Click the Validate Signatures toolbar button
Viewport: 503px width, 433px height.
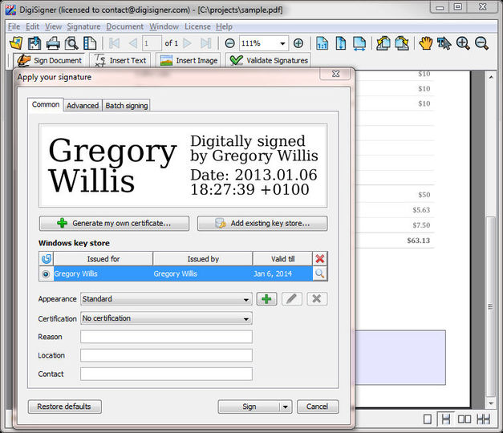coord(269,60)
